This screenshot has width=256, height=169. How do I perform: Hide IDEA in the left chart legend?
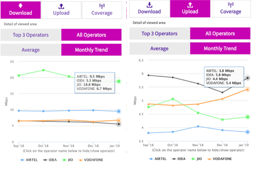tap(50, 160)
